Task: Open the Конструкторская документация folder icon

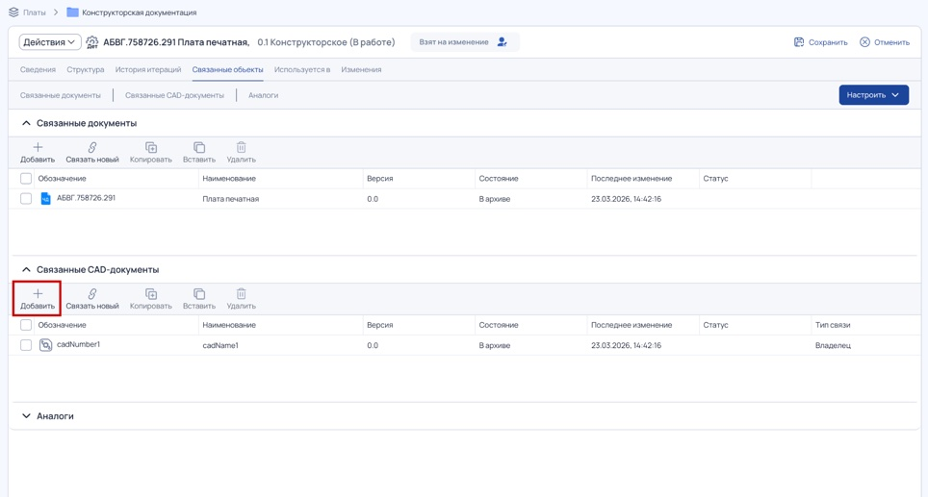Action: tap(72, 12)
